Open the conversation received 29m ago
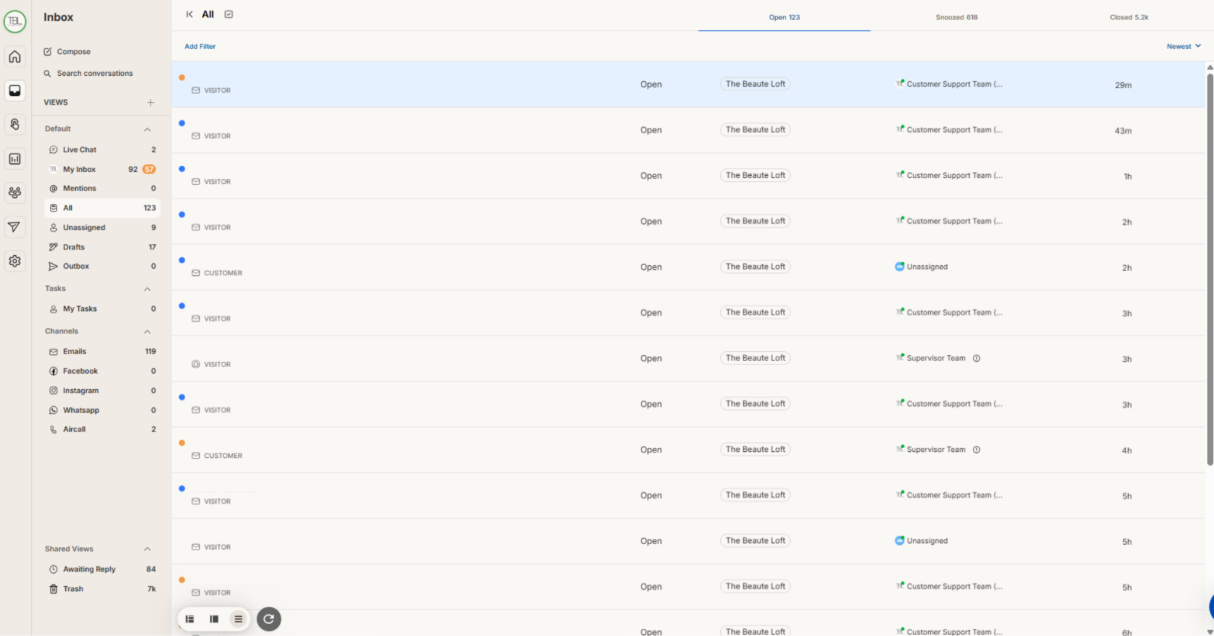Viewport: 1214px width, 636px height. click(688, 84)
